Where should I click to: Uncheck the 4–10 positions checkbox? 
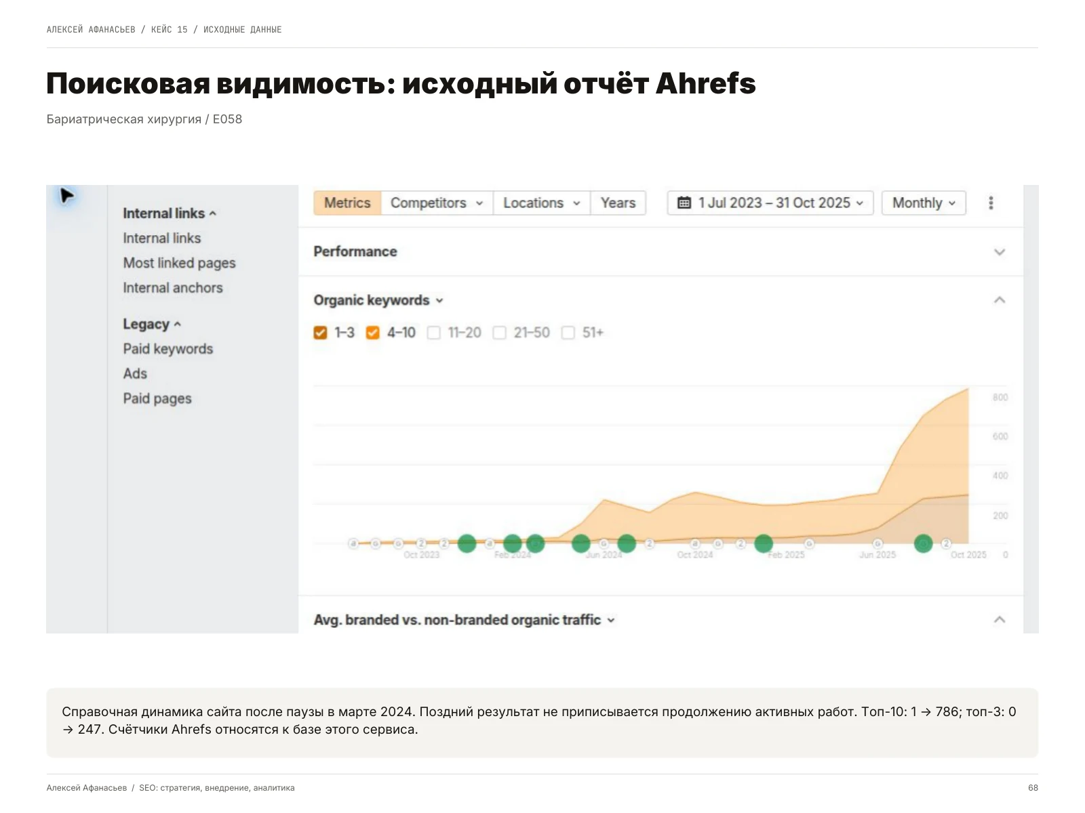pos(372,333)
